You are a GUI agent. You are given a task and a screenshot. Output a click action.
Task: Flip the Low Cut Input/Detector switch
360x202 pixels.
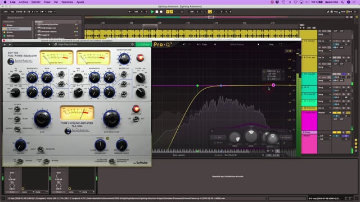[x=40, y=149]
